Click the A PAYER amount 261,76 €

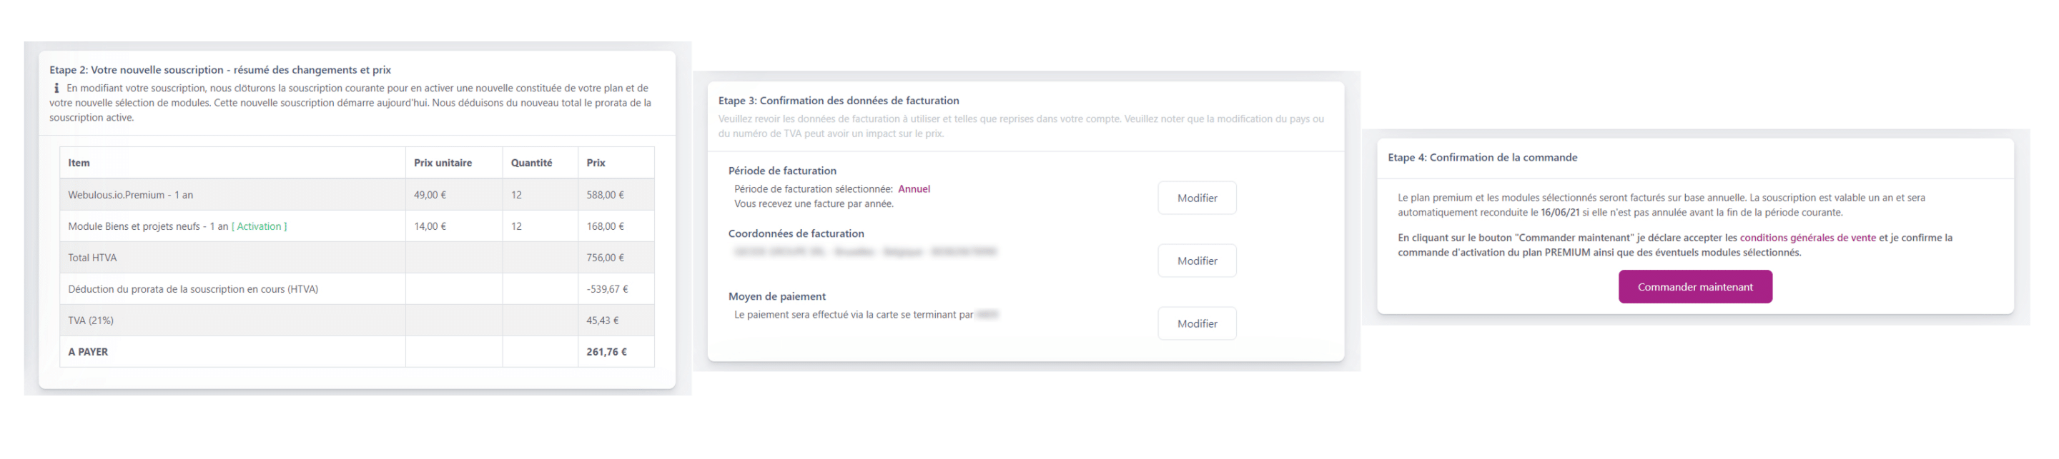click(x=607, y=352)
